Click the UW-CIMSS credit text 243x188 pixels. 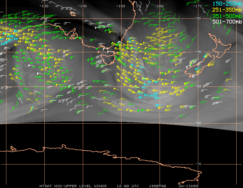point(188,186)
